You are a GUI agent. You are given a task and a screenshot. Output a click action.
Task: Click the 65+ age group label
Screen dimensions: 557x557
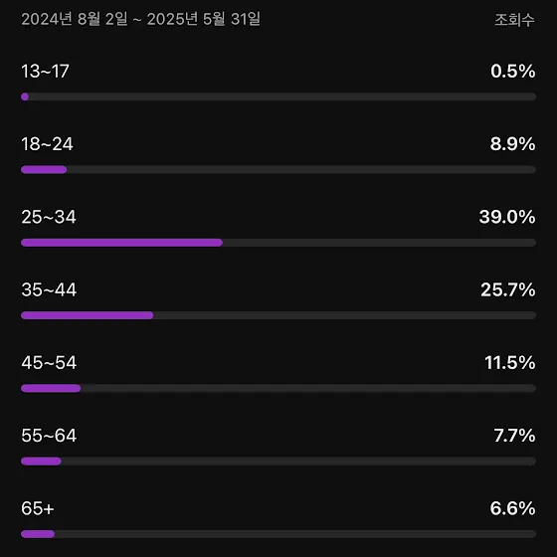point(38,508)
